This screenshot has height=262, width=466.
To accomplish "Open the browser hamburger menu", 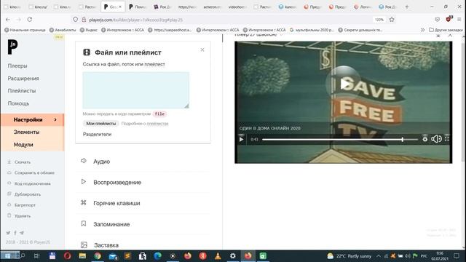I will [459, 20].
